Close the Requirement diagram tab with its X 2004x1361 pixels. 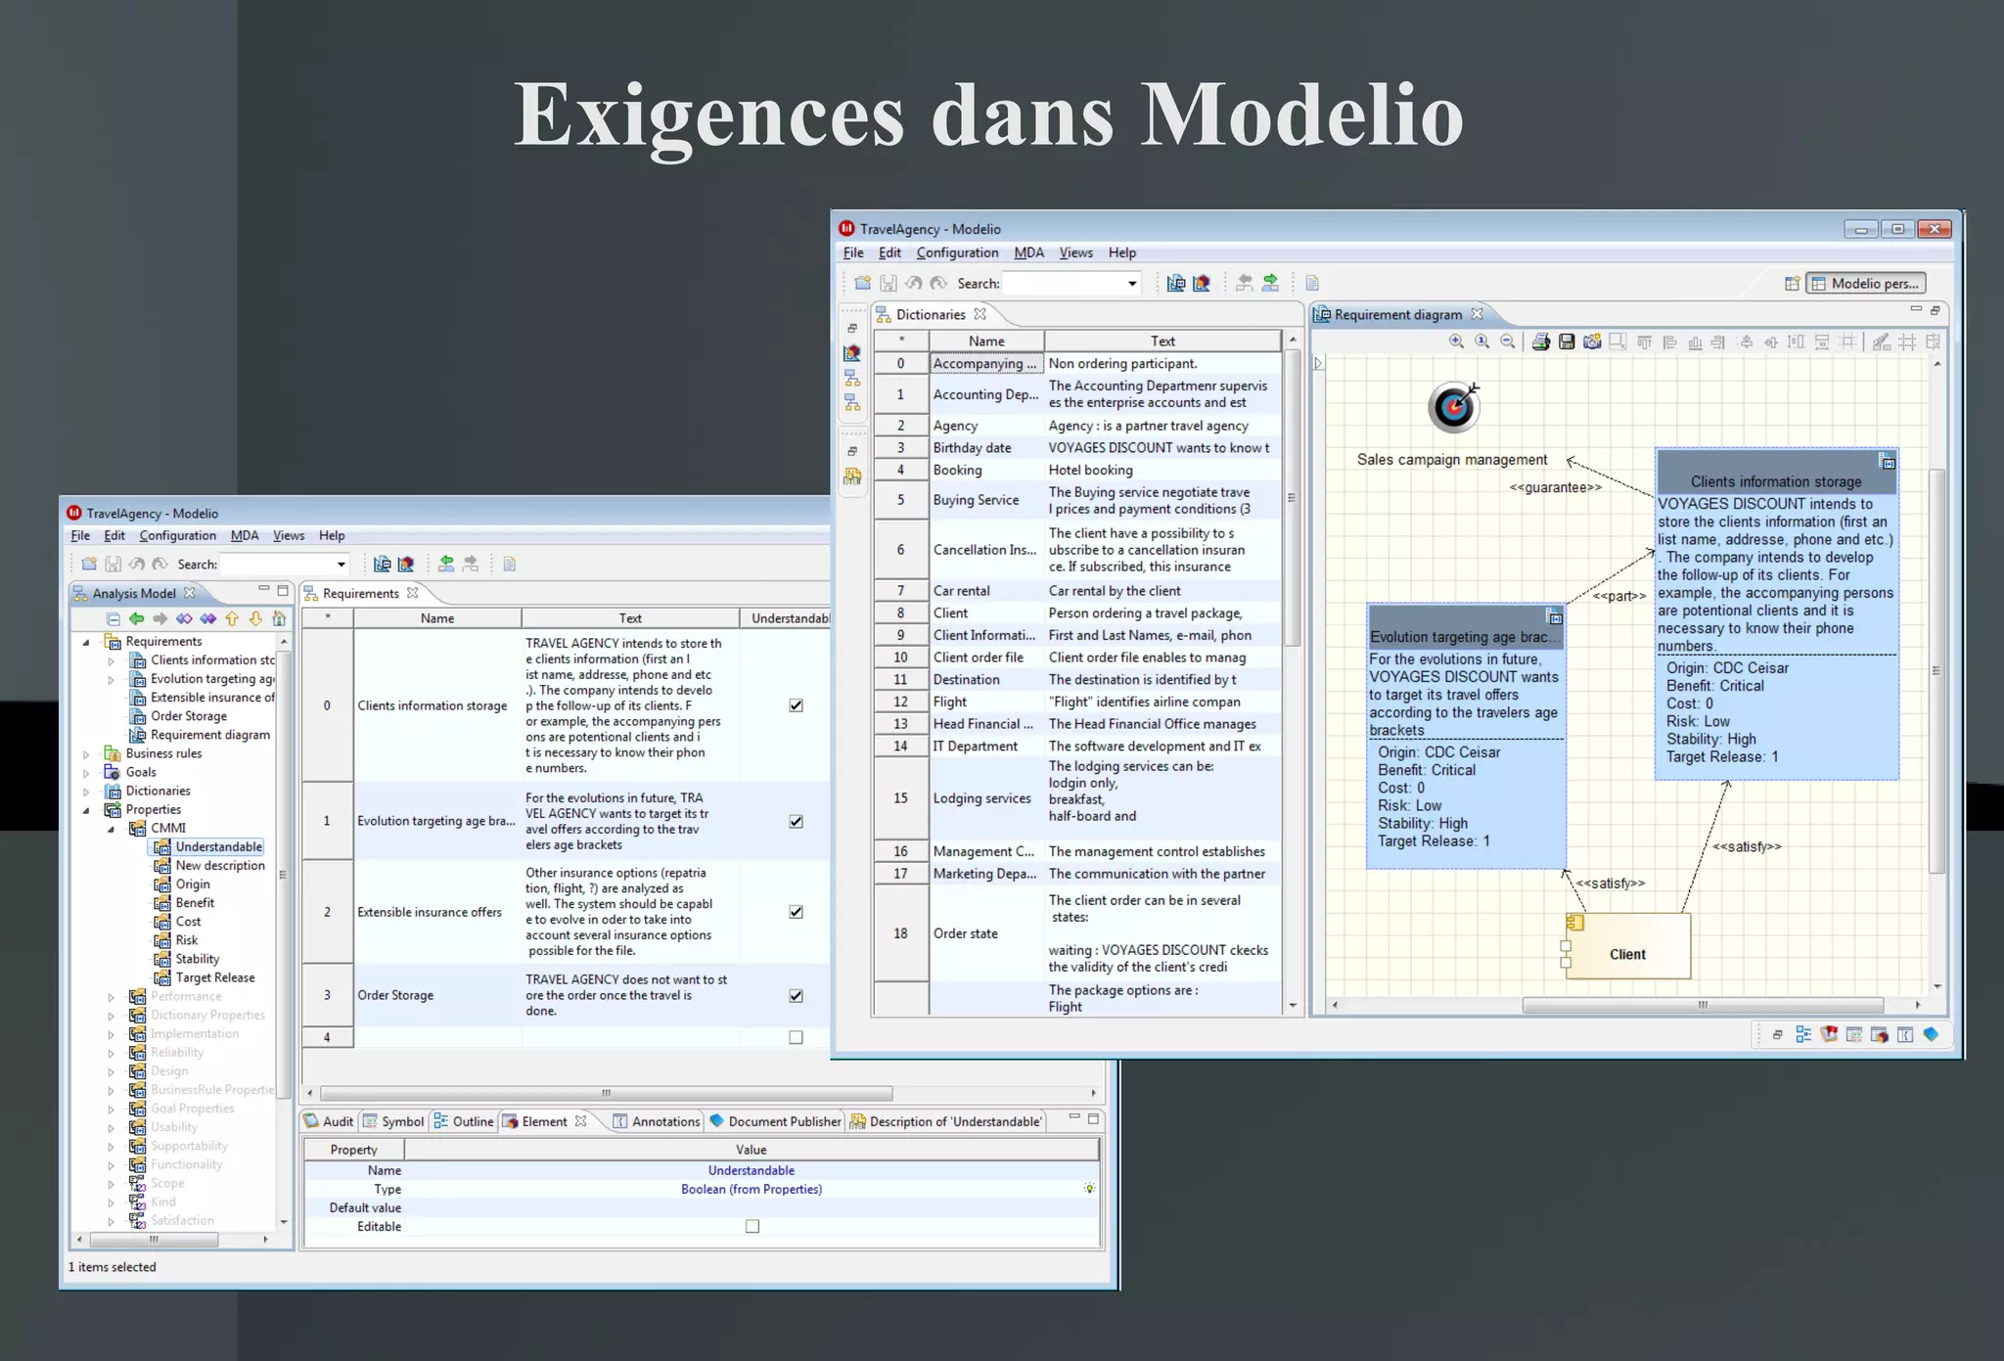point(1477,314)
